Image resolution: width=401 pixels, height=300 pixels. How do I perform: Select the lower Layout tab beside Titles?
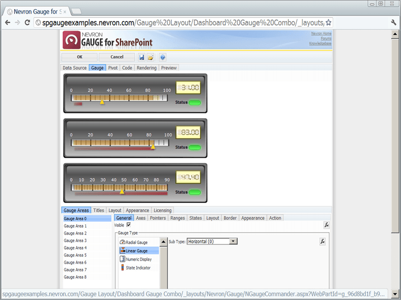click(x=115, y=210)
